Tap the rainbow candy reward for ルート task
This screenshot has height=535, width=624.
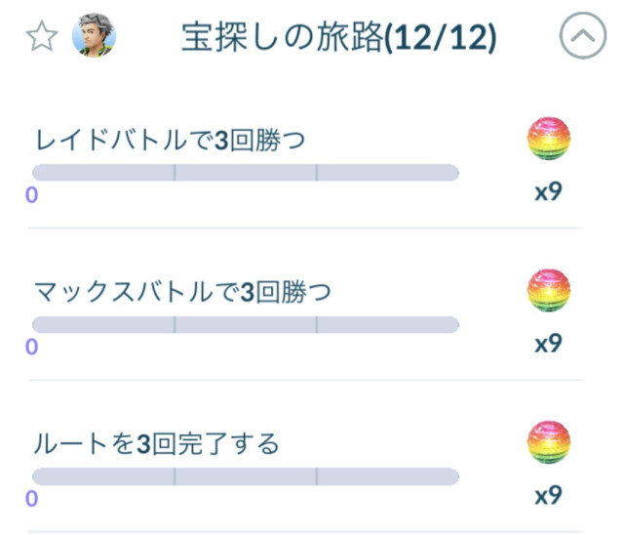(548, 444)
